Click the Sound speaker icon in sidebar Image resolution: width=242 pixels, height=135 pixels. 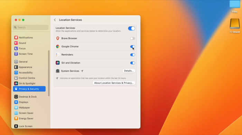pyautogui.click(x=16, y=43)
